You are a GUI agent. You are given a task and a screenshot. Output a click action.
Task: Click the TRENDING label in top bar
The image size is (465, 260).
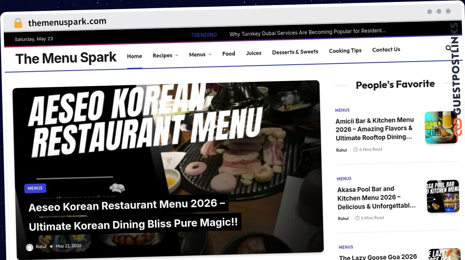tap(204, 35)
